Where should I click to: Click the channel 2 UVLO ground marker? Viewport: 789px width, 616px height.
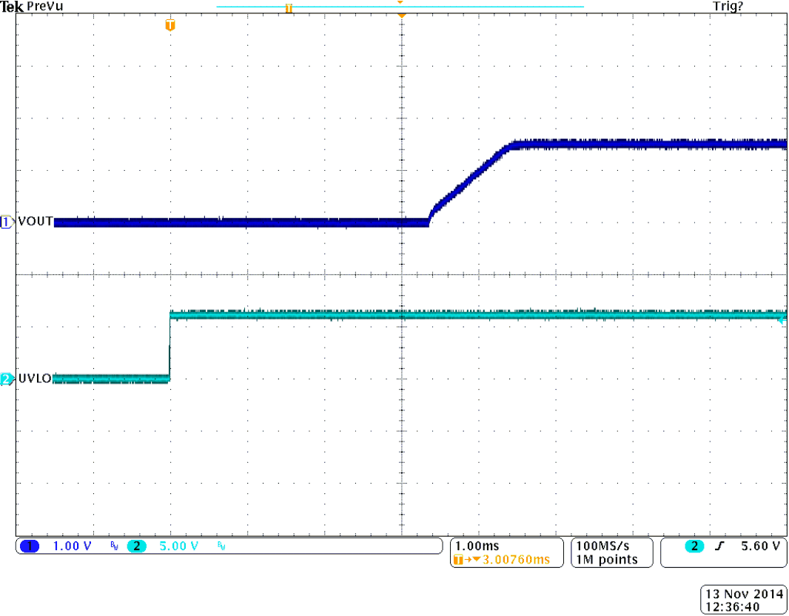pos(7,379)
